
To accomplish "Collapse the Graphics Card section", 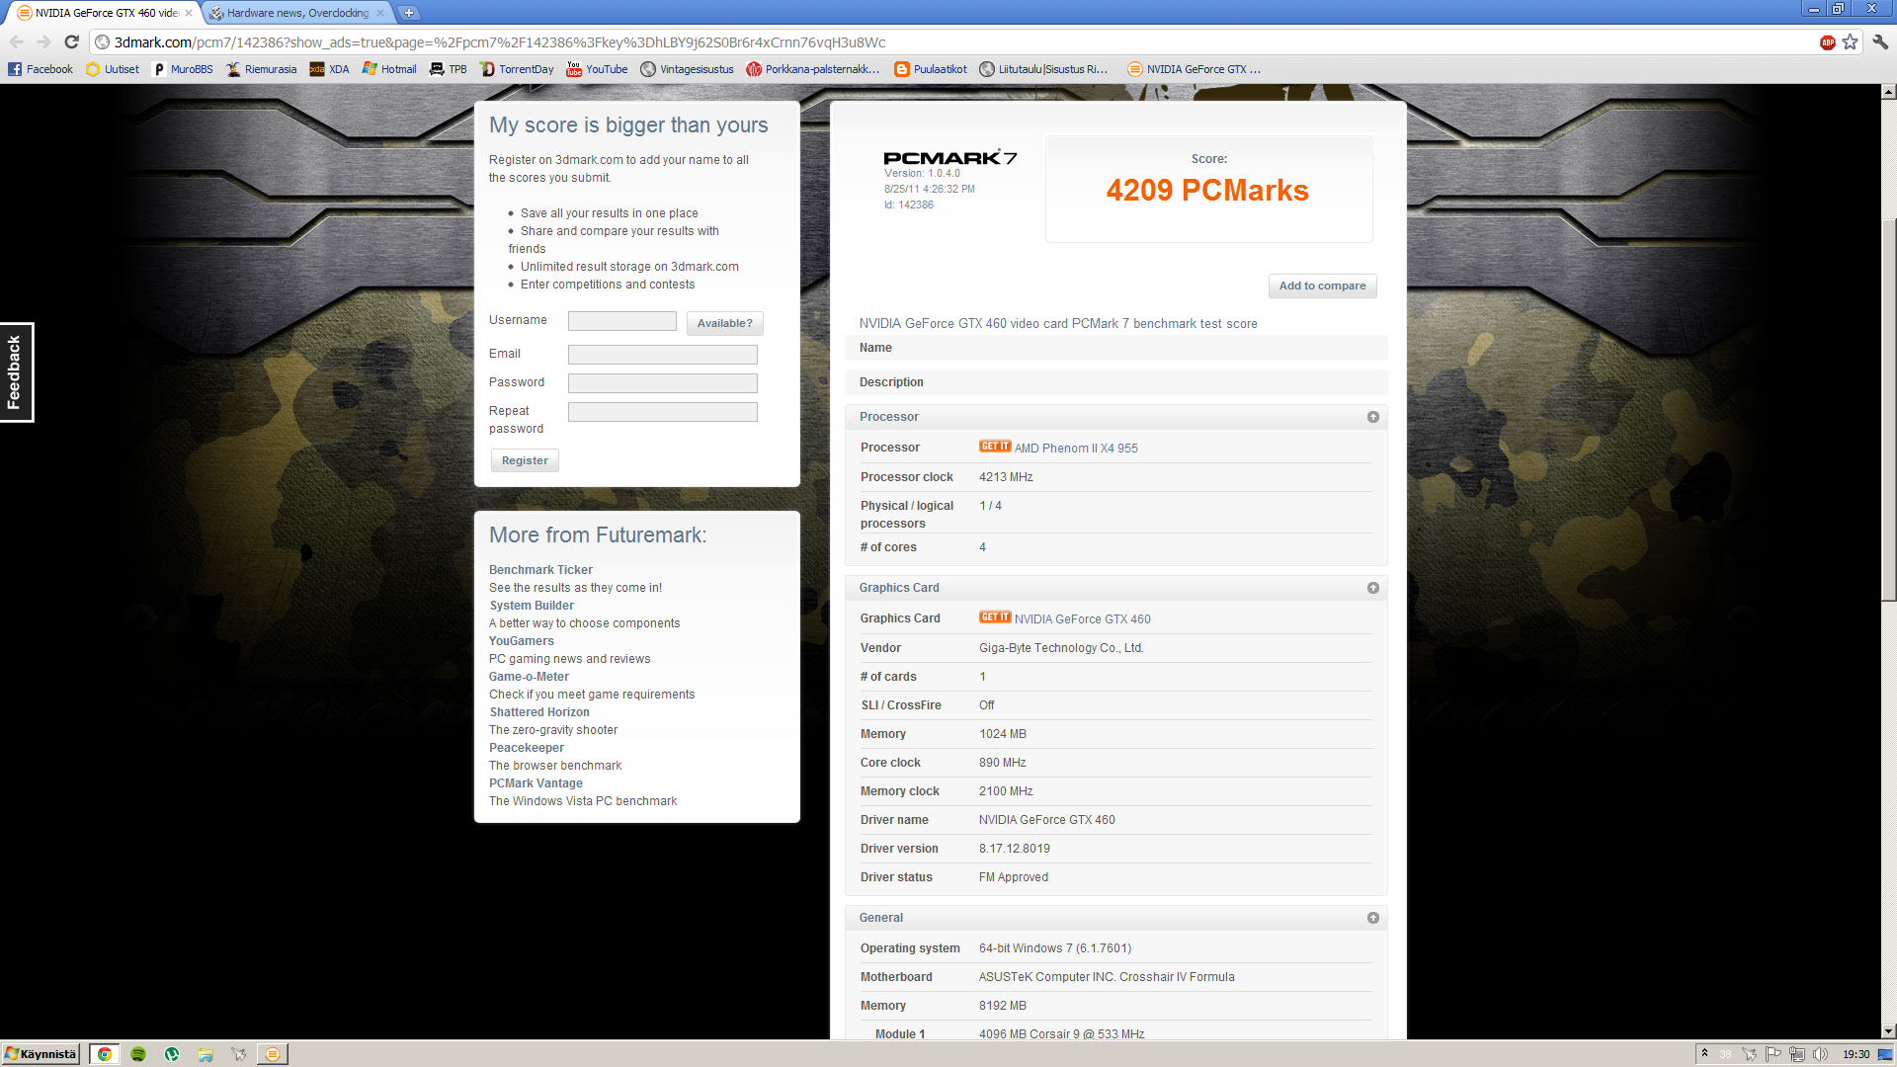I will click(x=1373, y=588).
